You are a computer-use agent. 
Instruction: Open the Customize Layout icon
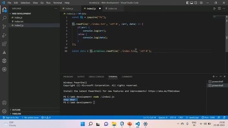point(201,3)
